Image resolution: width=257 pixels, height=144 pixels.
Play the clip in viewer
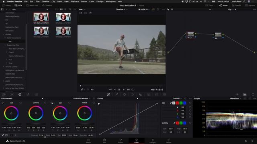pyautogui.click(x=124, y=90)
